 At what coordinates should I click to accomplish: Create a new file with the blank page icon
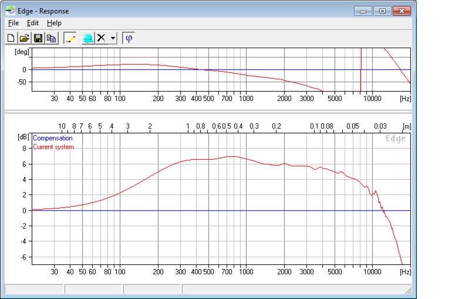click(x=11, y=38)
